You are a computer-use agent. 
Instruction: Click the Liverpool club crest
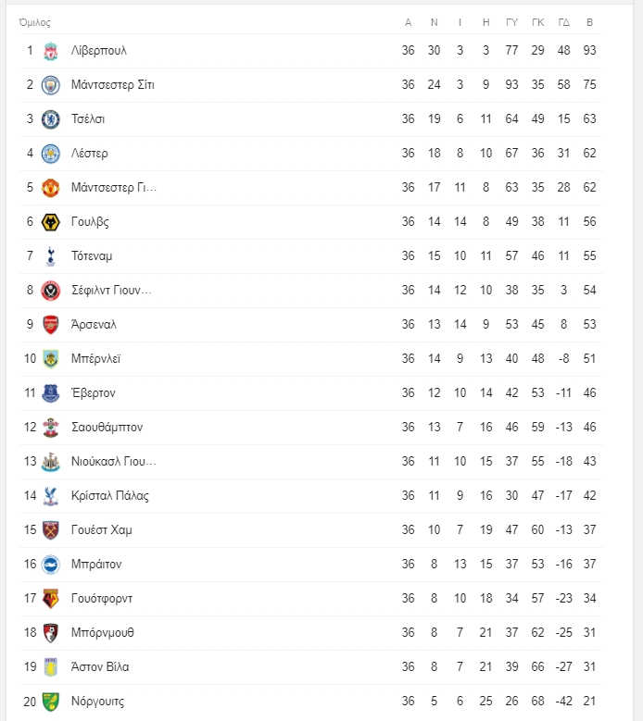point(51,51)
